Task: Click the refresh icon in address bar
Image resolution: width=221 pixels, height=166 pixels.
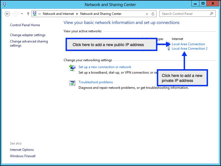Action: [x=153, y=14]
